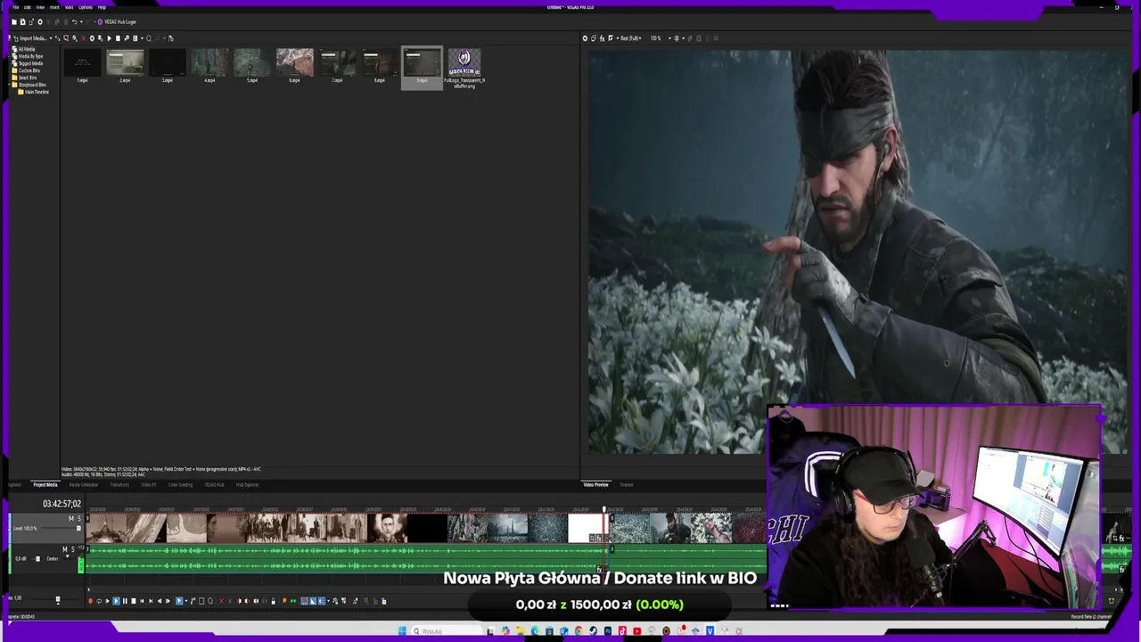The image size is (1141, 642).
Task: Start media preview in Project Media toolbar
Action: pyautogui.click(x=110, y=38)
